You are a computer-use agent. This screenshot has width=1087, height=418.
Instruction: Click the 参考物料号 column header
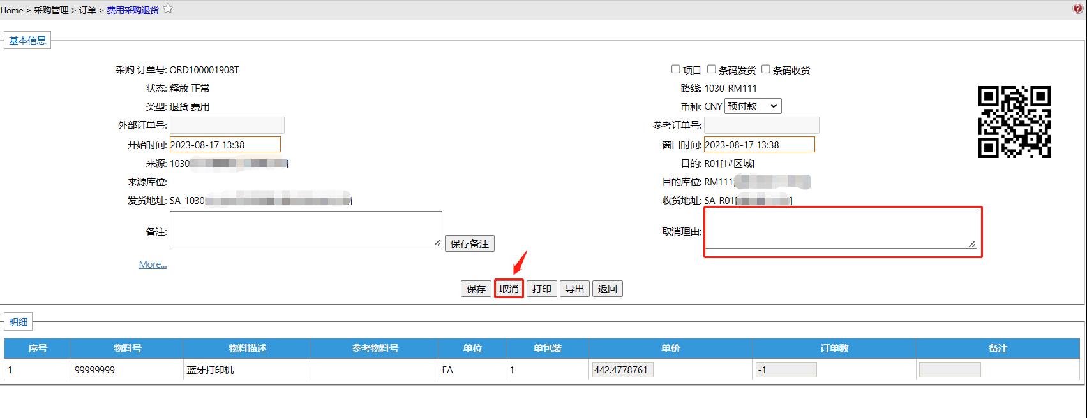click(x=375, y=349)
